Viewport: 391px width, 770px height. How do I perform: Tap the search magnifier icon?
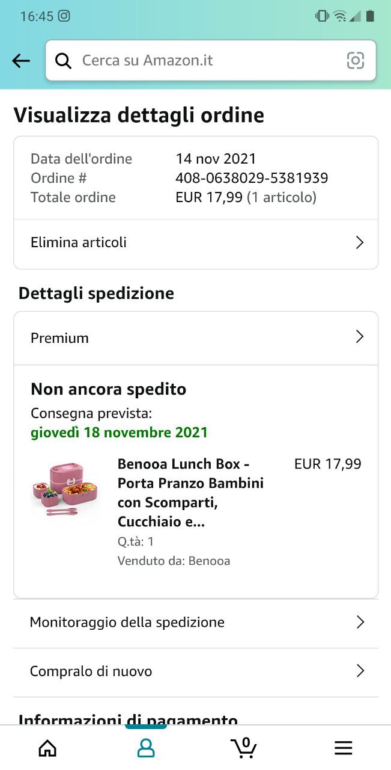click(63, 60)
